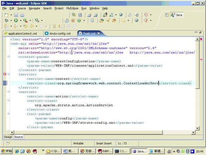The width and height of the screenshot is (206, 155).
Task: Open the Windows Start button
Action: click(x=7, y=151)
